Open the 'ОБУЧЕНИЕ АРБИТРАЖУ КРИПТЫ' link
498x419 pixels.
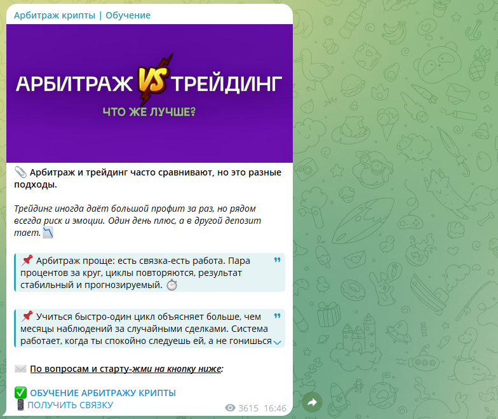click(103, 393)
